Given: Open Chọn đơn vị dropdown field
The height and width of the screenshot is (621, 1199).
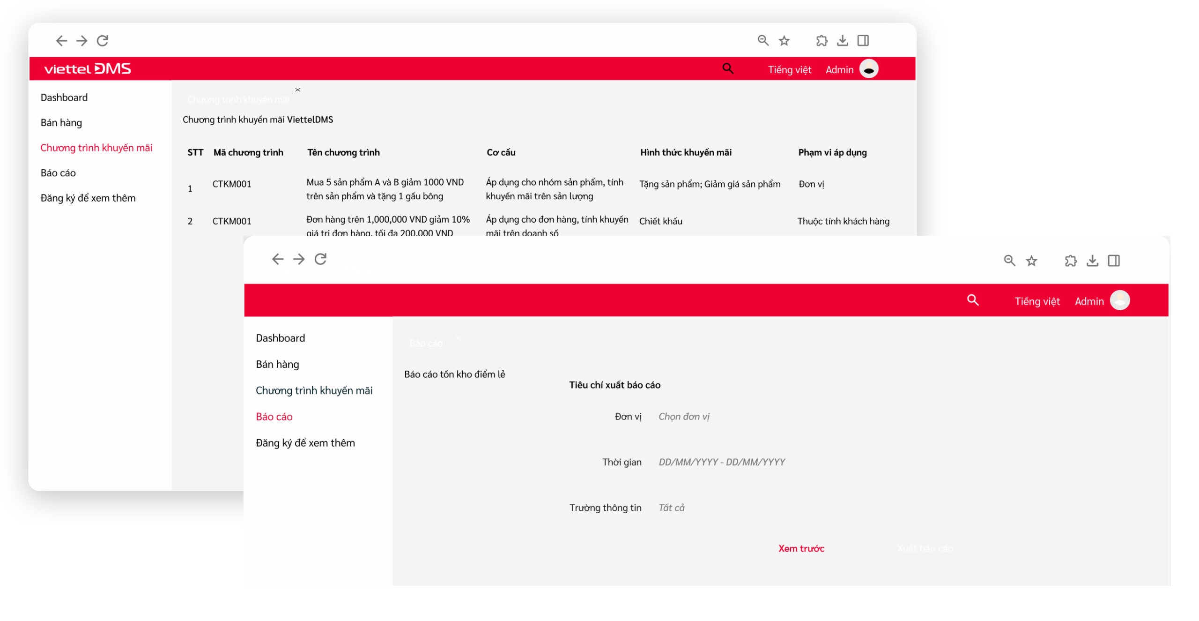Looking at the screenshot, I should [684, 417].
